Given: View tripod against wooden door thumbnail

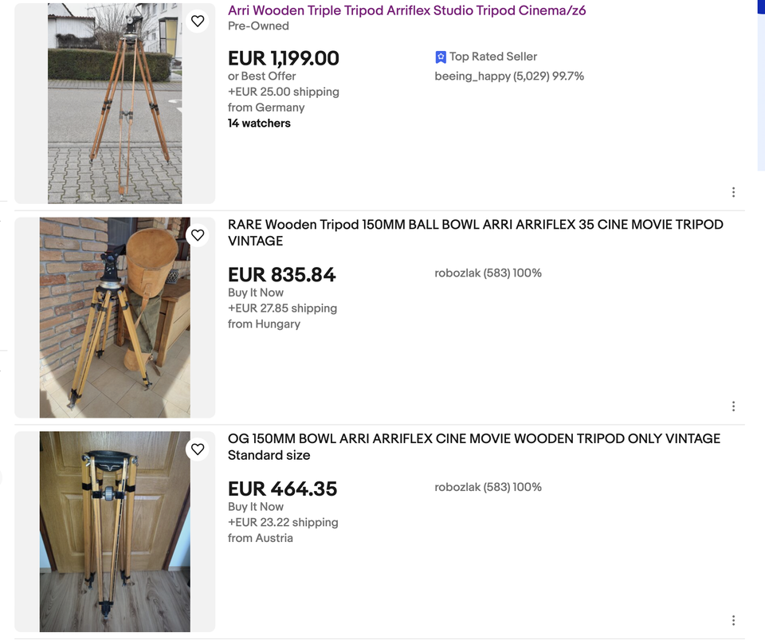Looking at the screenshot, I should click(115, 532).
